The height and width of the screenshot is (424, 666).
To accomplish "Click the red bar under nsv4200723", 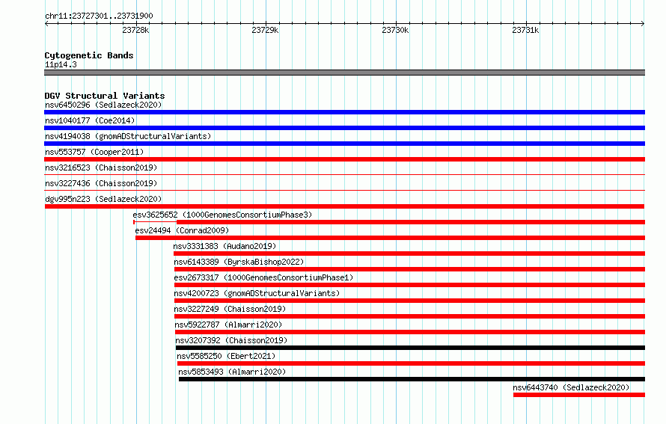I will (409, 301).
